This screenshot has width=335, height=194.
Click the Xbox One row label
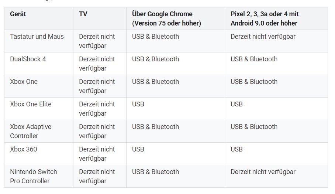[24, 82]
